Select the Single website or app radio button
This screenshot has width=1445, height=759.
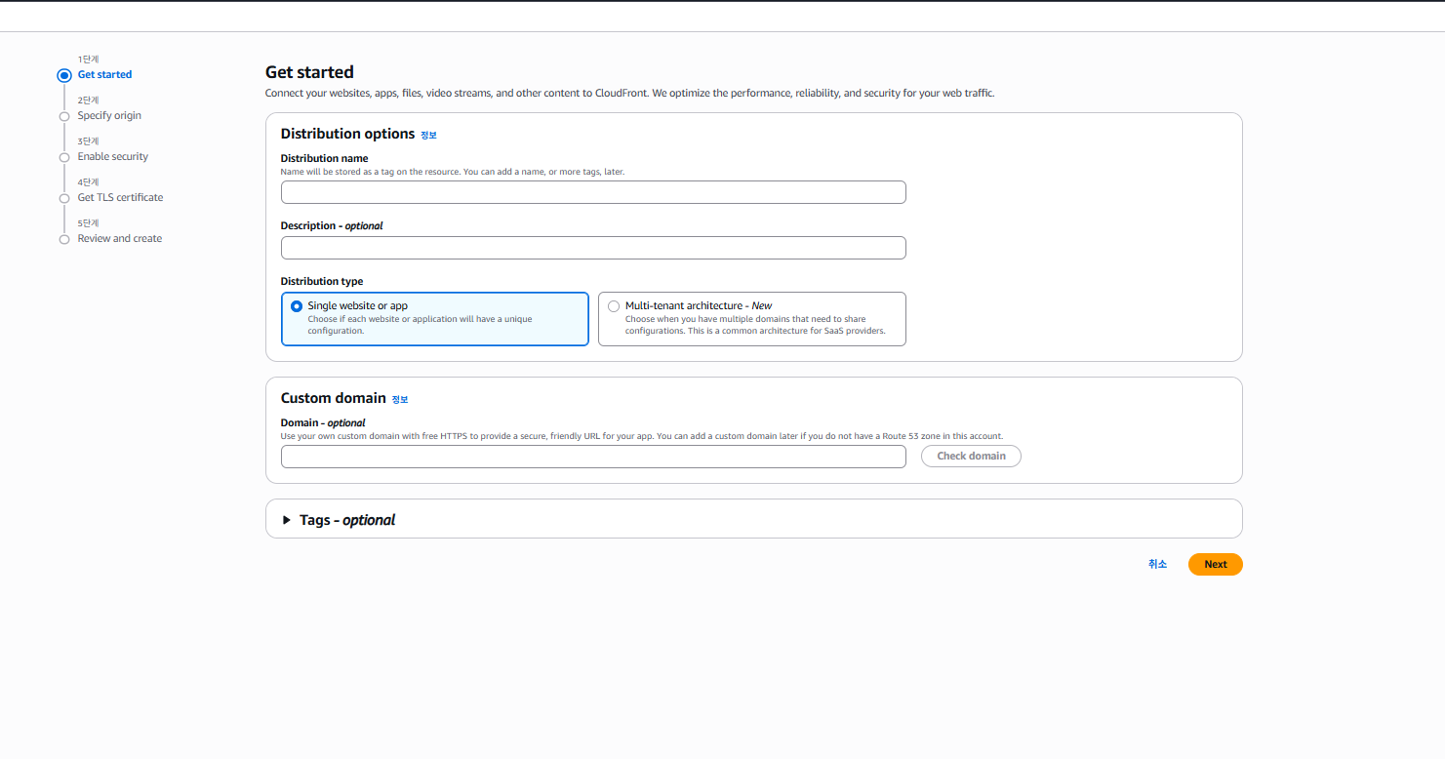[297, 306]
